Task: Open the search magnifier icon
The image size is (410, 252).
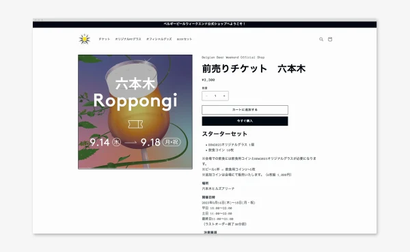Action: (x=321, y=39)
